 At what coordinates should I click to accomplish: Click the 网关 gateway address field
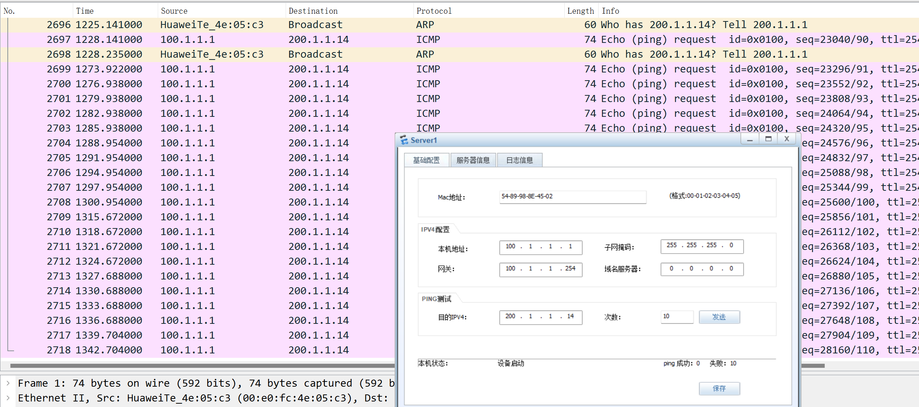pyautogui.click(x=540, y=269)
